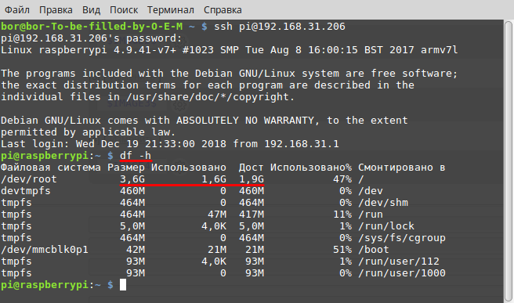Viewport: 514px width, 303px height.
Task: Click the /run/user/112 mount point
Action: 399,262
